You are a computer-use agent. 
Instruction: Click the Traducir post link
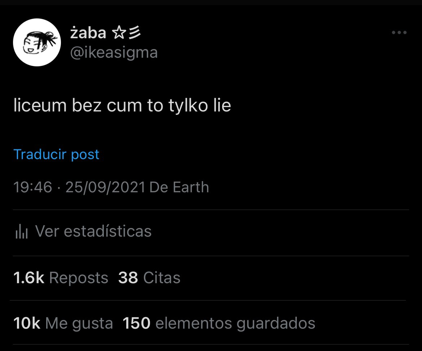[56, 154]
